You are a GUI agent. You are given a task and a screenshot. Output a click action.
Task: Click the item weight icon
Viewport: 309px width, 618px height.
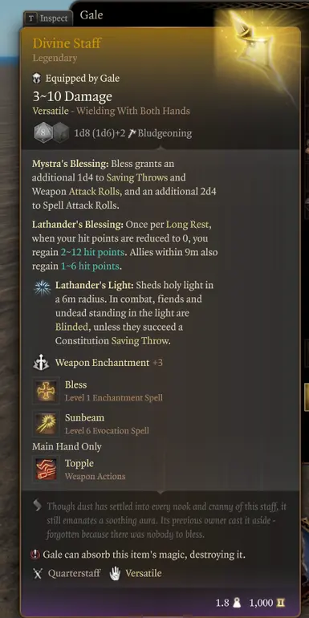point(238,603)
